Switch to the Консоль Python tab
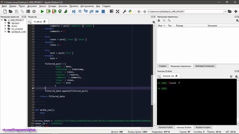The image size is (239, 134). tap(166, 127)
